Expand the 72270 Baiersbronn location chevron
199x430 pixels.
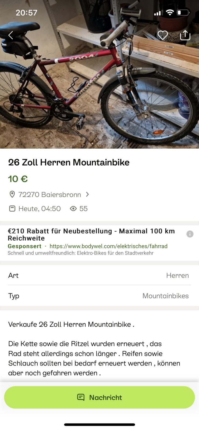click(87, 194)
